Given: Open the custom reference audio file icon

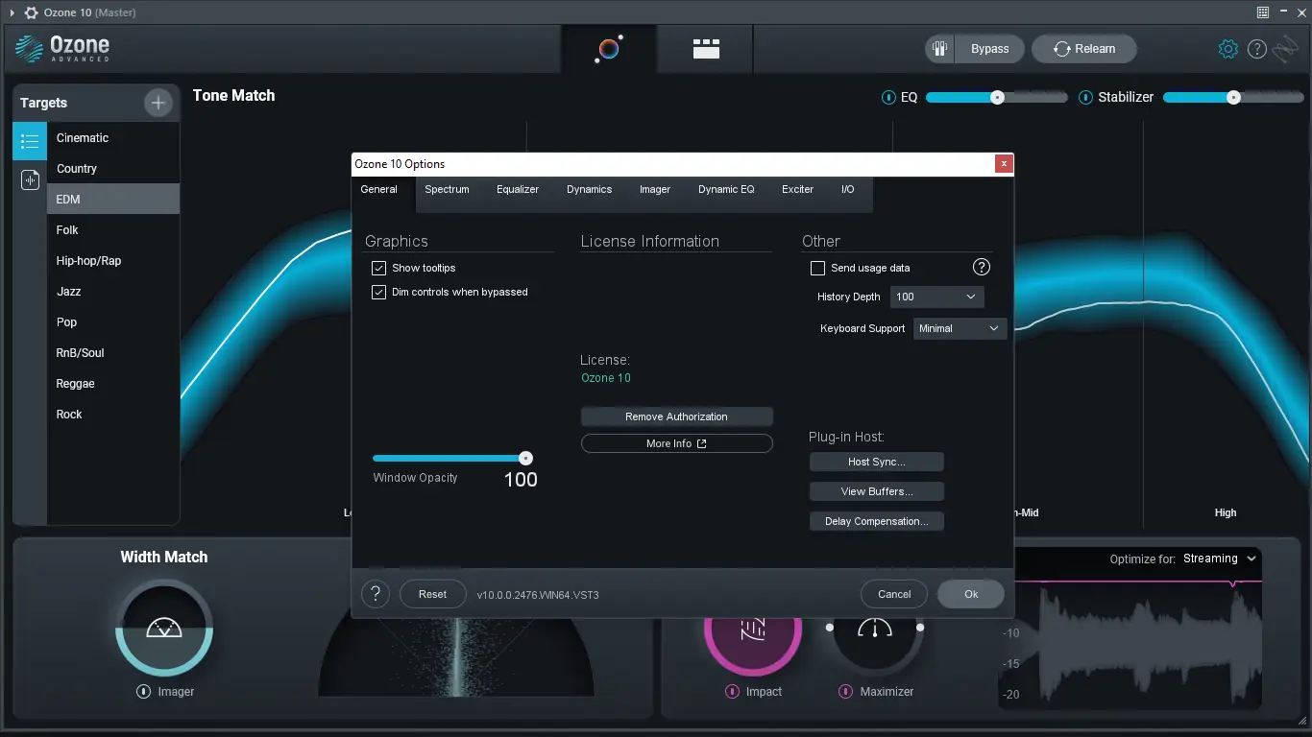Looking at the screenshot, I should pyautogui.click(x=30, y=179).
